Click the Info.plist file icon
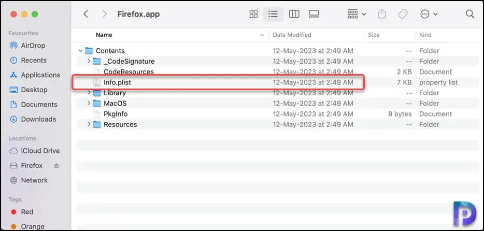Image resolution: width=484 pixels, height=231 pixels. [97, 82]
